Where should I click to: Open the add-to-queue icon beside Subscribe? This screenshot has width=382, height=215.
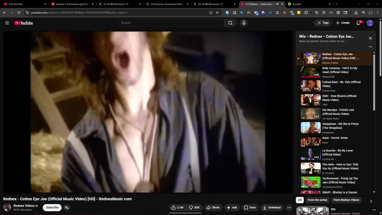[67, 208]
